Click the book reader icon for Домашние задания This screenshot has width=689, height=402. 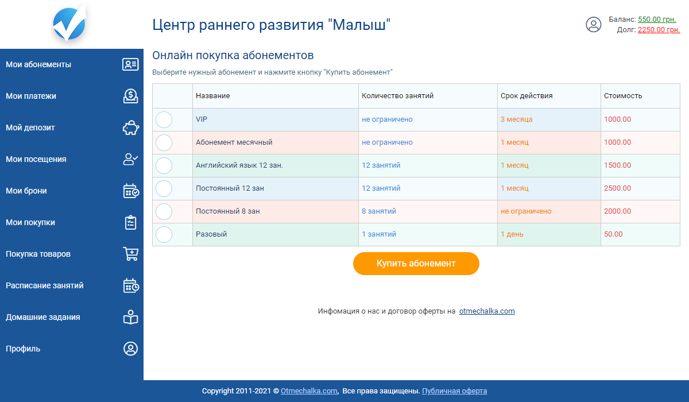(x=130, y=317)
